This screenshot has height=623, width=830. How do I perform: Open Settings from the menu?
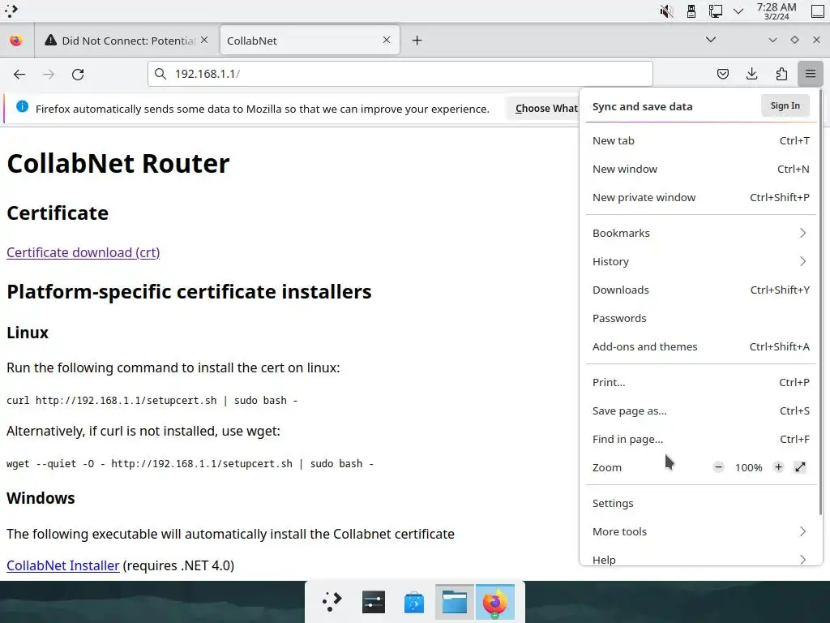701,503
